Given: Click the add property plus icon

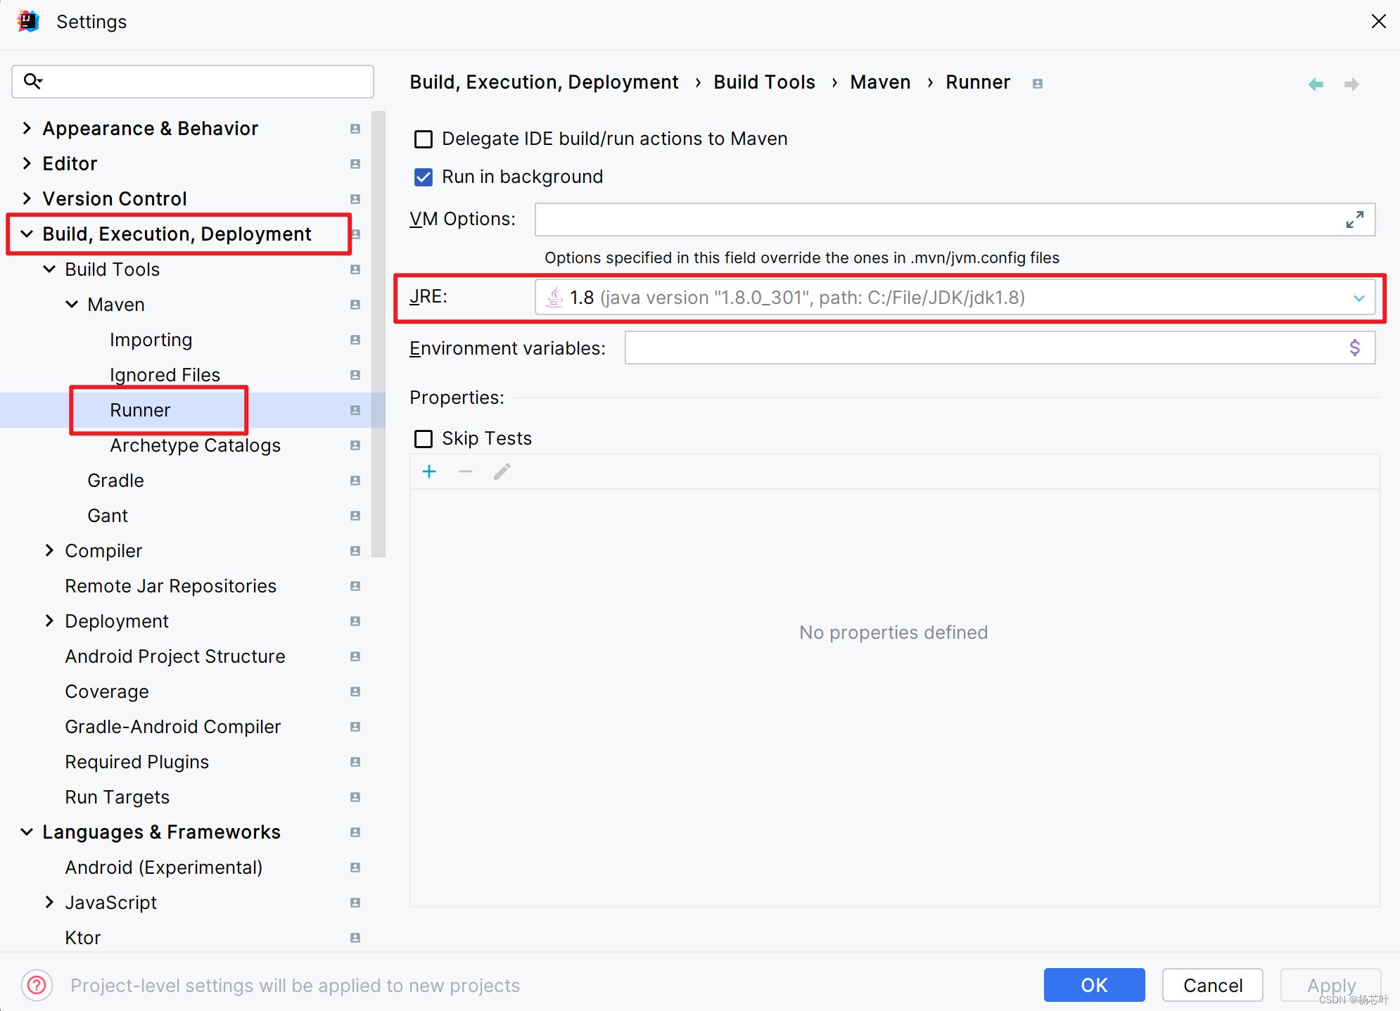Looking at the screenshot, I should click(x=429, y=471).
